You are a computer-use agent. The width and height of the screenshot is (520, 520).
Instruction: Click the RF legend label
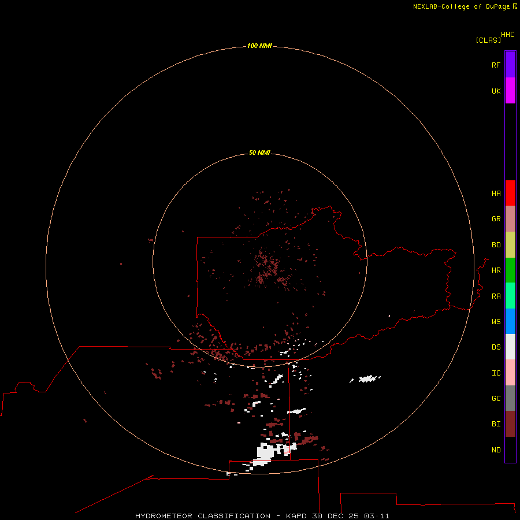click(x=496, y=65)
